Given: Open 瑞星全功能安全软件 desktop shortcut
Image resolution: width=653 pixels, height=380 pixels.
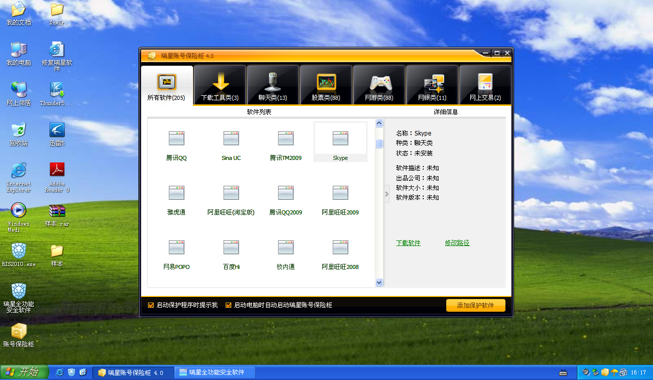Looking at the screenshot, I should point(18,298).
